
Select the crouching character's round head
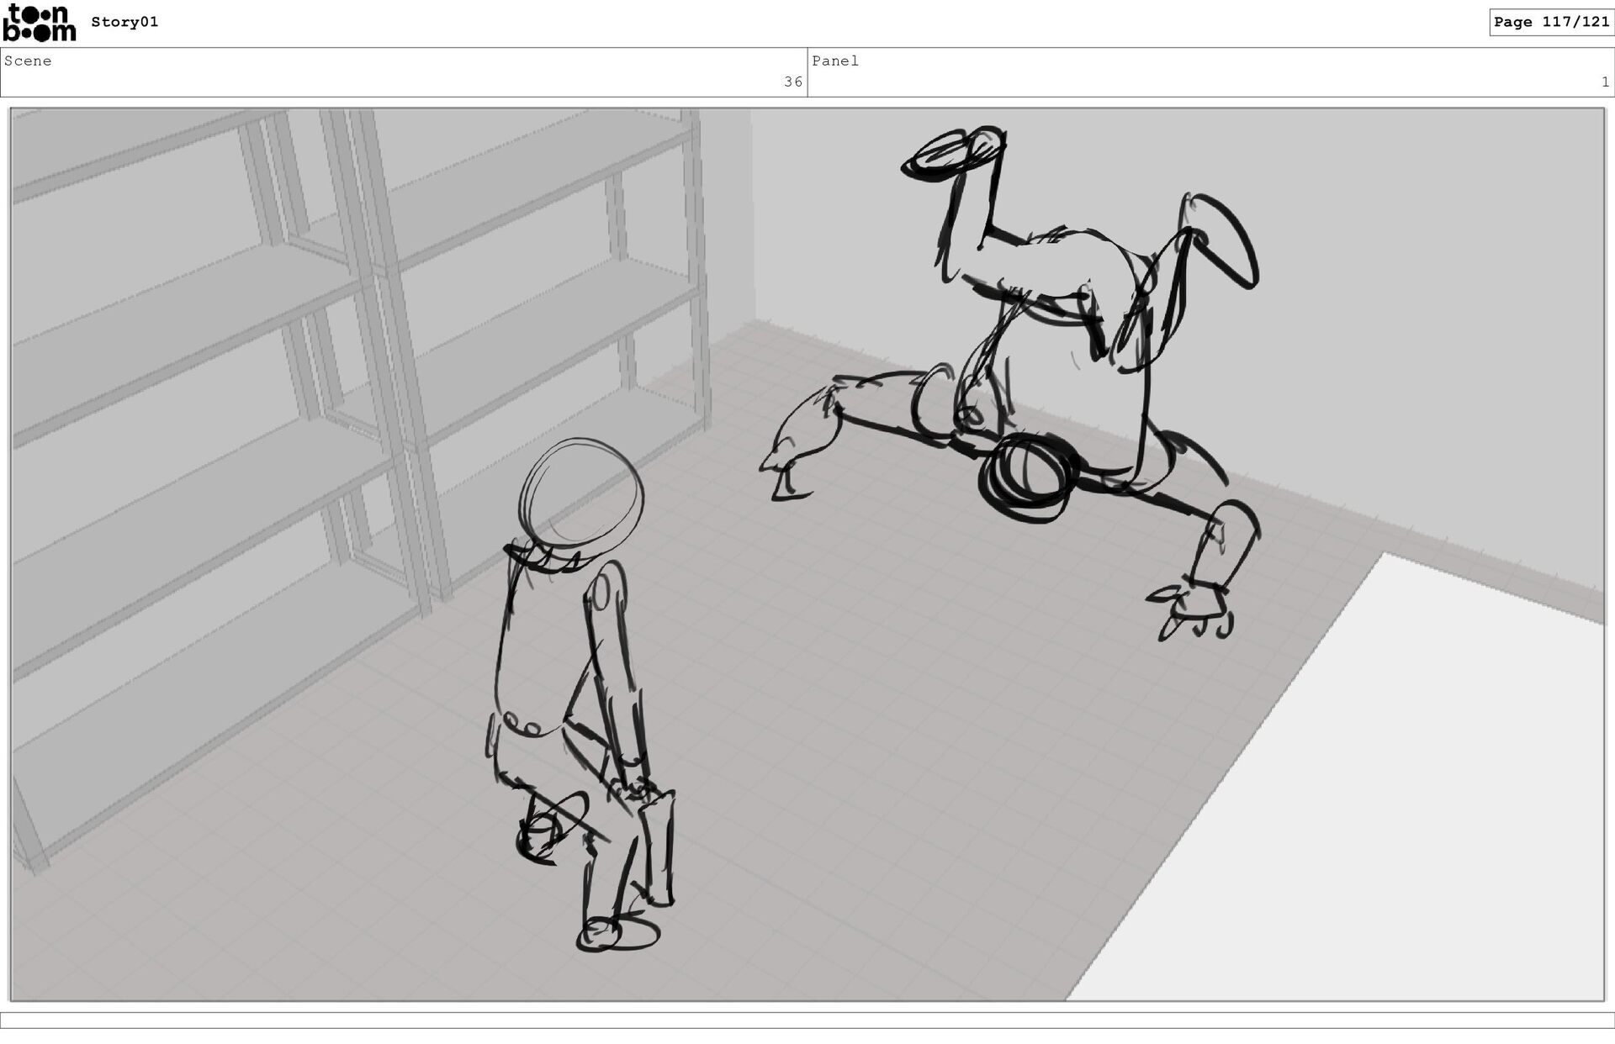580,492
